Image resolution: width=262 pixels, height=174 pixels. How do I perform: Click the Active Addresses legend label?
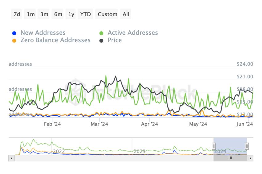(x=133, y=33)
